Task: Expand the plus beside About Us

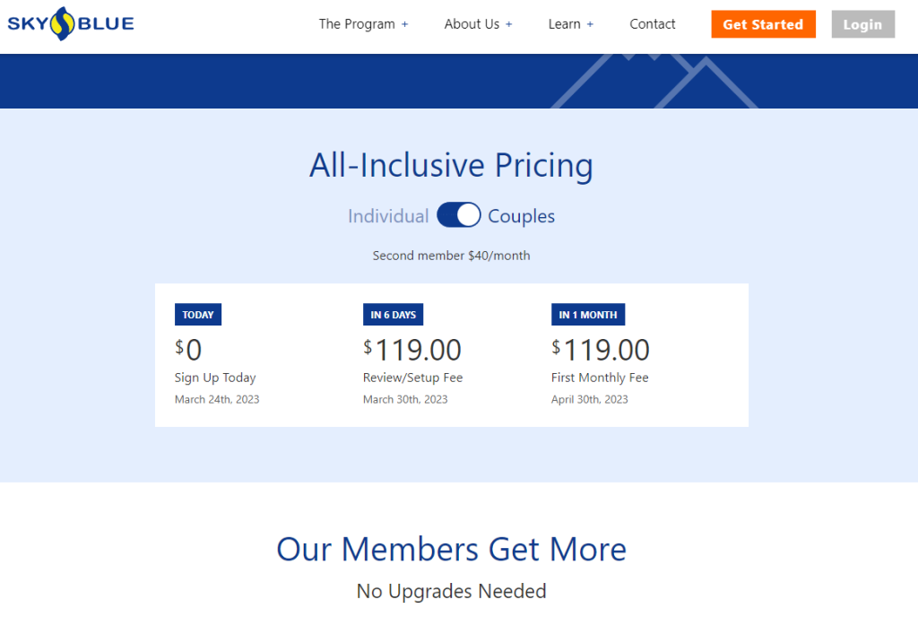Action: pos(509,24)
